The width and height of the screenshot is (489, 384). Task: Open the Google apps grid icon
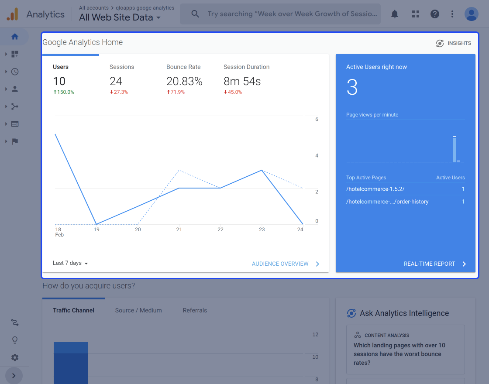click(415, 14)
